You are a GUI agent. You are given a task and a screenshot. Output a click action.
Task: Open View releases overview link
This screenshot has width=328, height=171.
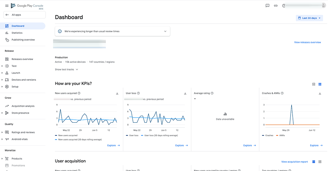pos(308,42)
